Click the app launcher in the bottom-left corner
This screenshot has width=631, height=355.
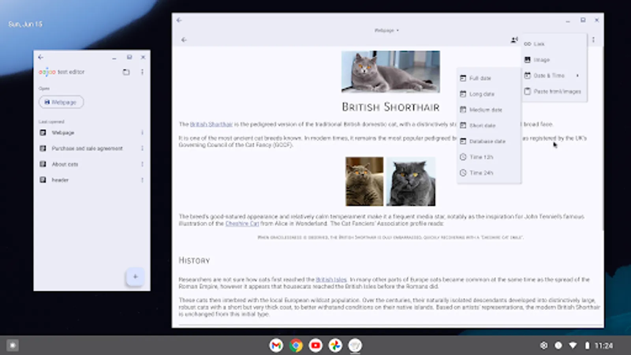tap(12, 345)
